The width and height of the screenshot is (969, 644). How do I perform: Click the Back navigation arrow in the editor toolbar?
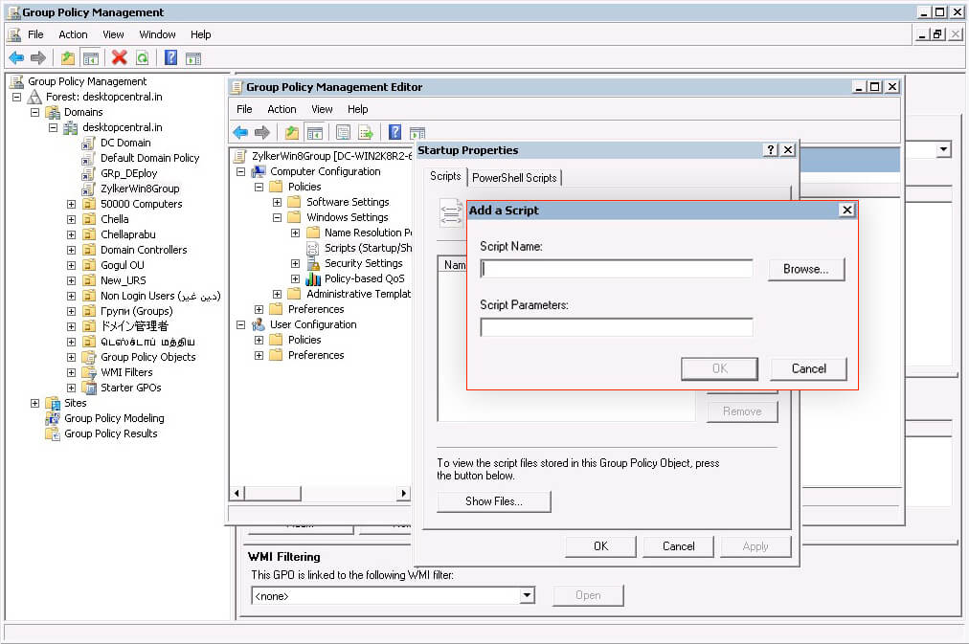(x=240, y=132)
